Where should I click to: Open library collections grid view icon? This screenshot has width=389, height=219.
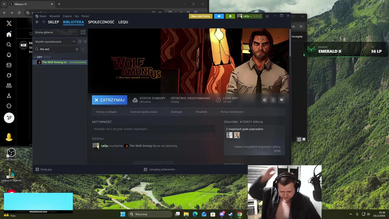coord(83,32)
